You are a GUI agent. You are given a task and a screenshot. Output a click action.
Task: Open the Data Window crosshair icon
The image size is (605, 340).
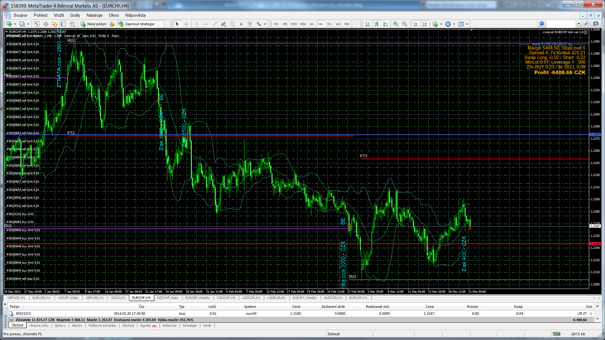click(46, 24)
